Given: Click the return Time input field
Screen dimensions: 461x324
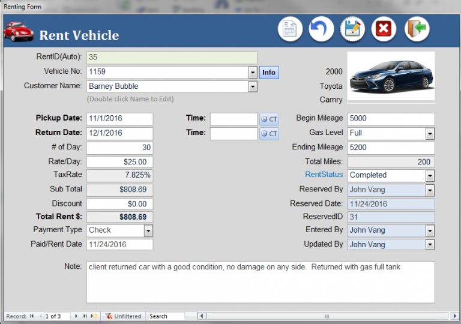Looking at the screenshot, I should click(x=234, y=133).
